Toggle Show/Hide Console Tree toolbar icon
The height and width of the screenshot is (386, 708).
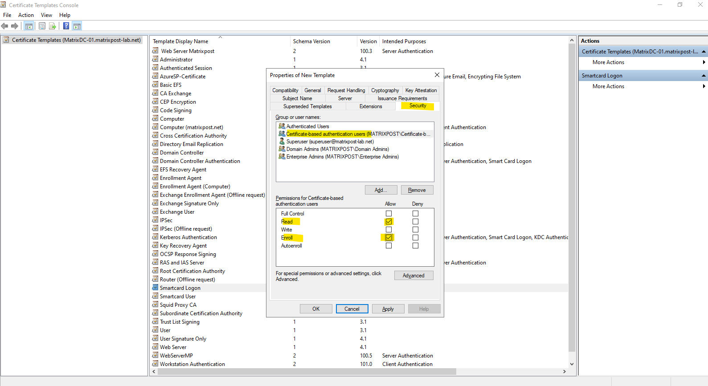29,26
